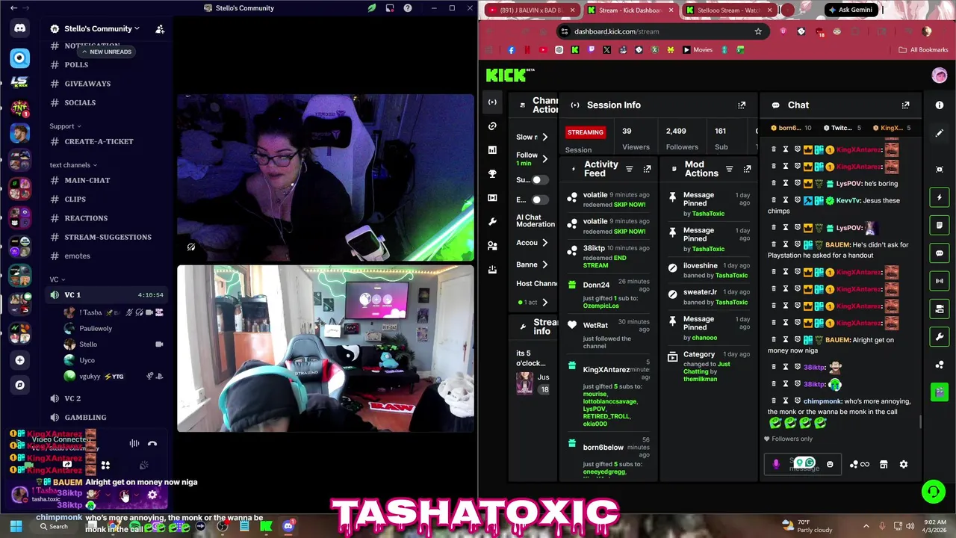Expand Banne... option chevron
Viewport: 956px width, 538px height.
click(x=544, y=265)
